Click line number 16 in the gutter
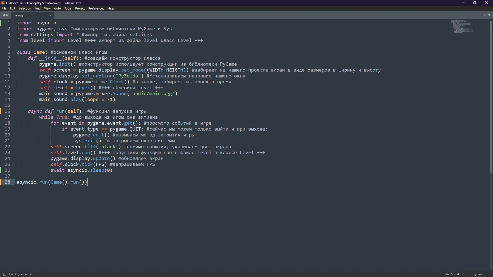The image size is (493, 277). (7, 111)
